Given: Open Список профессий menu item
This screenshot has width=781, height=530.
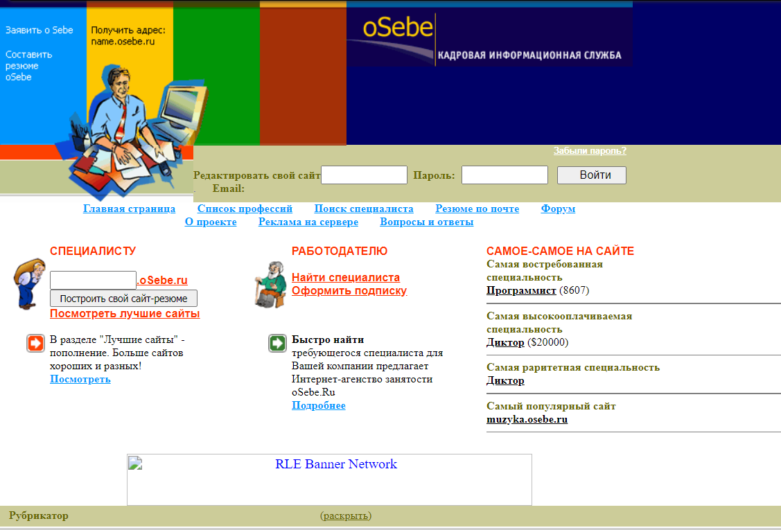Looking at the screenshot, I should [x=245, y=209].
